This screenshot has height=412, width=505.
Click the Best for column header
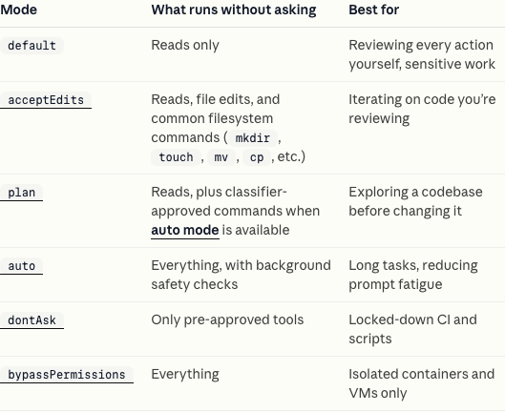(374, 10)
